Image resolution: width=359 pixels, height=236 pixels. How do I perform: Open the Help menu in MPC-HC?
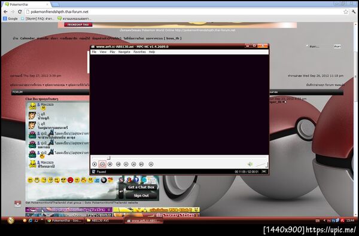point(152,52)
